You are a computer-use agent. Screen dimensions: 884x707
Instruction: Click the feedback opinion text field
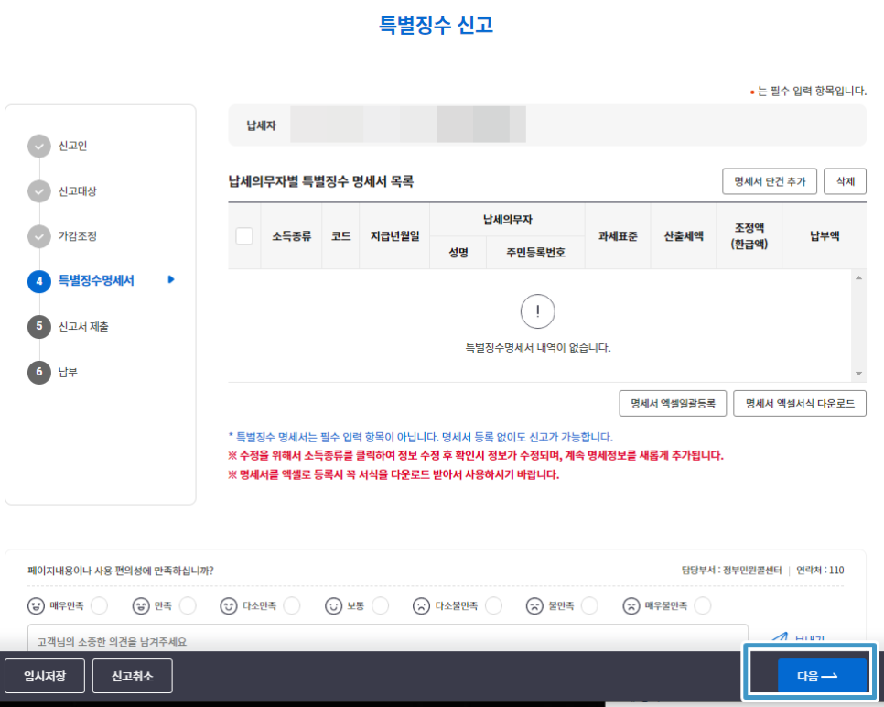pos(388,640)
